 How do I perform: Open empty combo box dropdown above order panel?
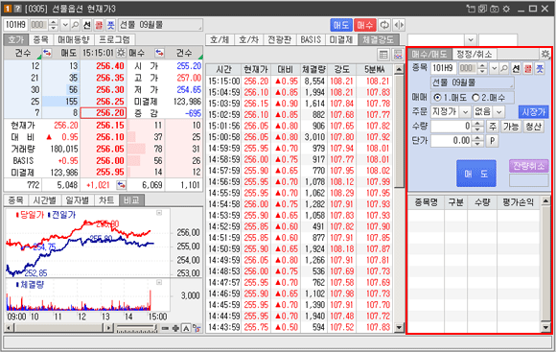(471, 39)
